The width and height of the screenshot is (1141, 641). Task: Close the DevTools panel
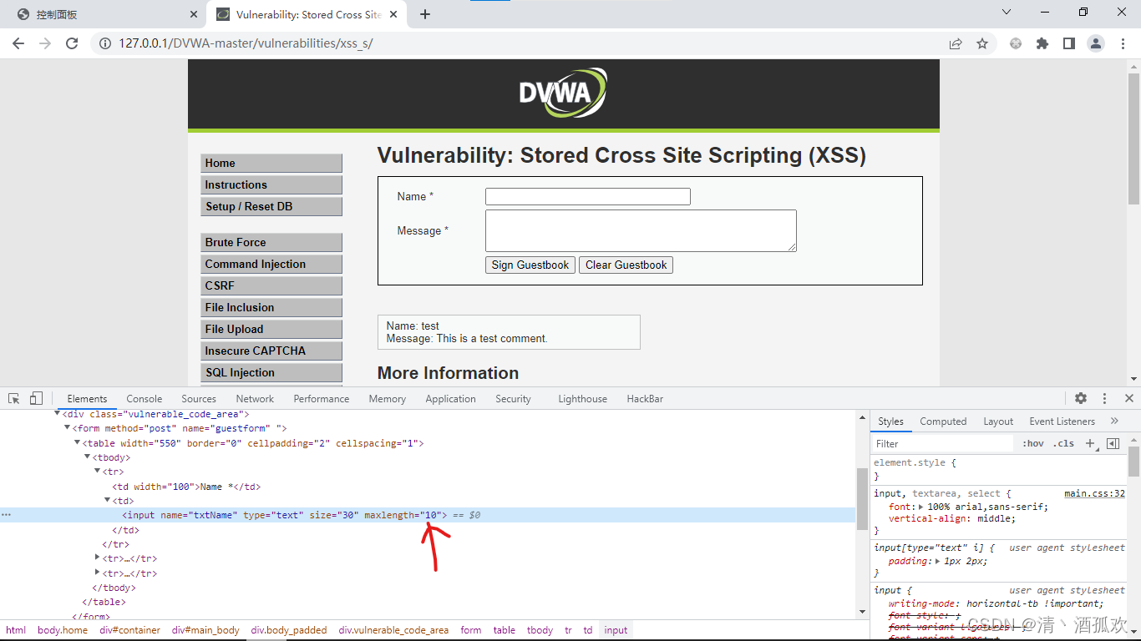pos(1129,398)
